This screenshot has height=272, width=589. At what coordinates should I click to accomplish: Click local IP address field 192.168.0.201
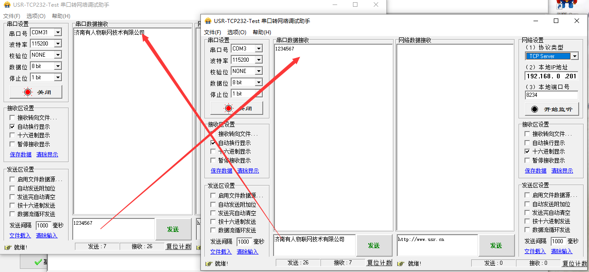(552, 76)
